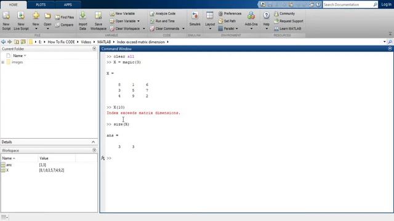Click the Open folder icon
Image resolution: width=394 pixels, height=221 pixels.
point(47,16)
